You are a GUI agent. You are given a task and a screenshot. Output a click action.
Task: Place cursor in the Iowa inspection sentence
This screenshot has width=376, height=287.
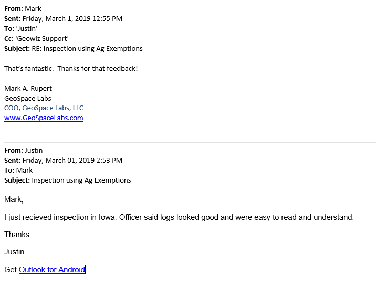(179, 217)
